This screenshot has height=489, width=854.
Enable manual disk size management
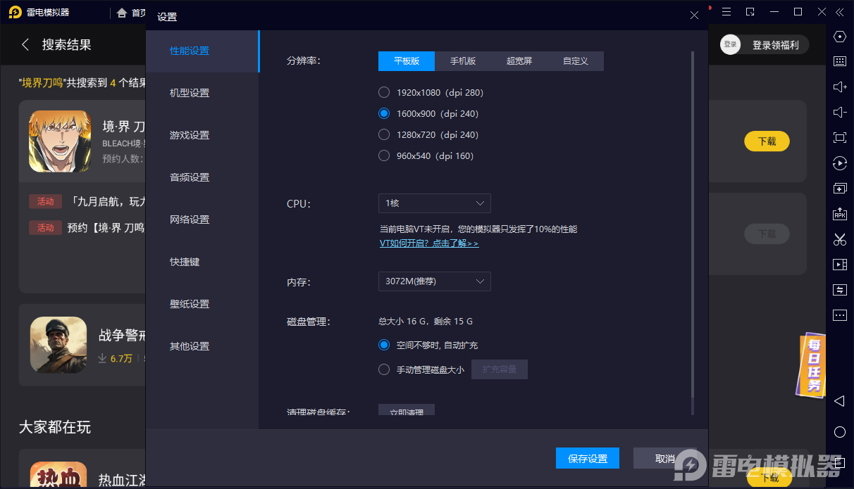(384, 369)
